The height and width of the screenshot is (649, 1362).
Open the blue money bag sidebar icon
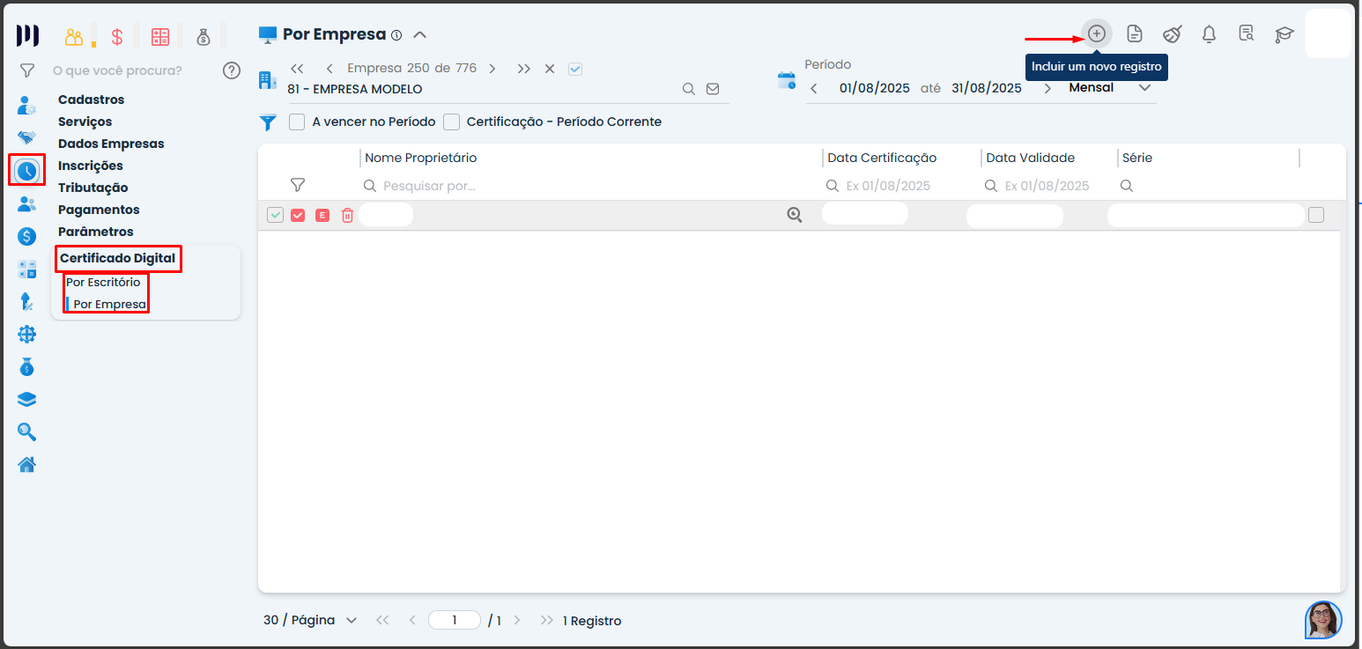point(27,366)
